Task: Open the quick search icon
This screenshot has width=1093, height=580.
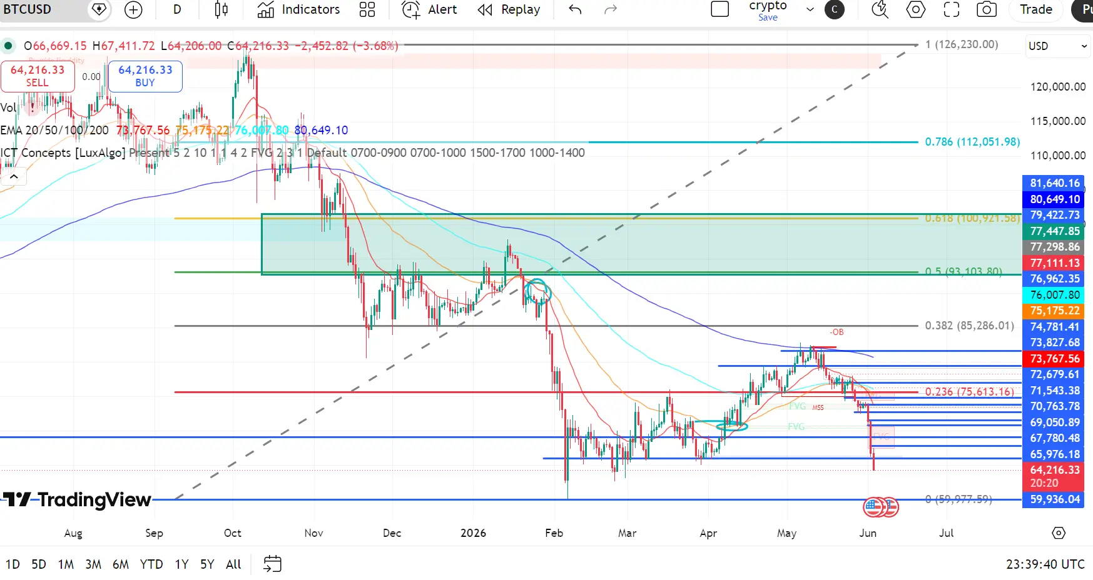Action: pos(880,9)
